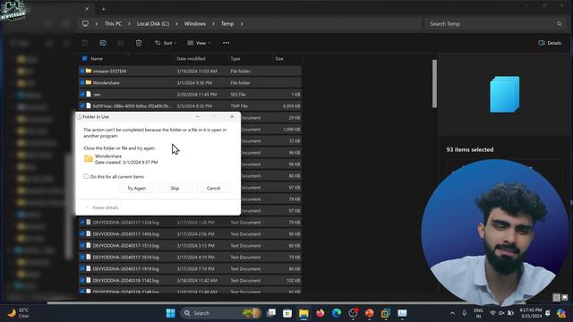Click the monitor icon in address bar

(x=85, y=24)
